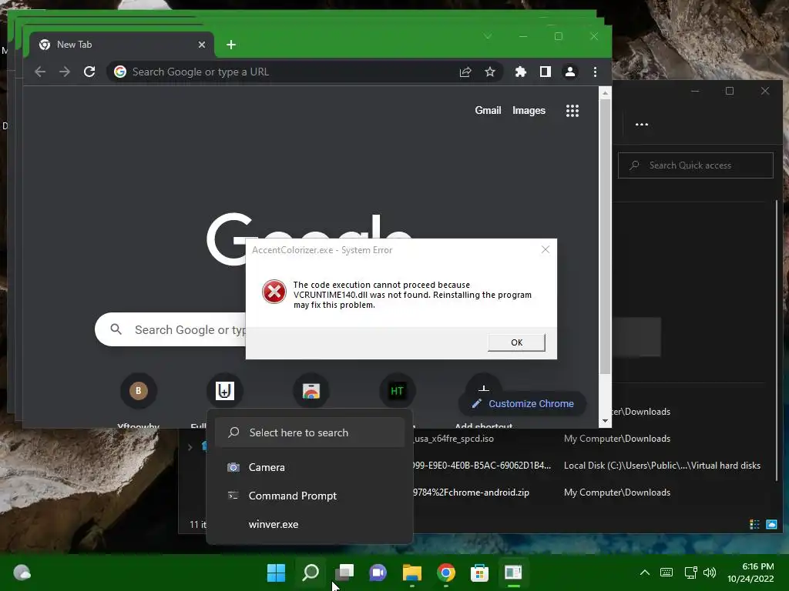Switch Explorer to details view icon
The width and height of the screenshot is (789, 591).
[x=754, y=524]
